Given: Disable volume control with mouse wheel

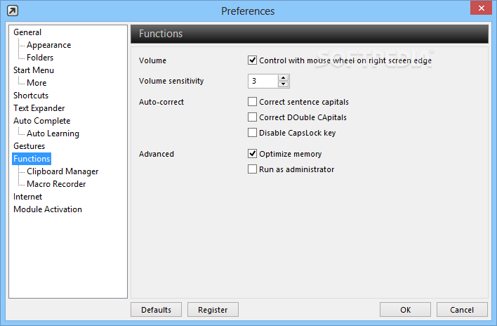Looking at the screenshot, I should click(252, 60).
